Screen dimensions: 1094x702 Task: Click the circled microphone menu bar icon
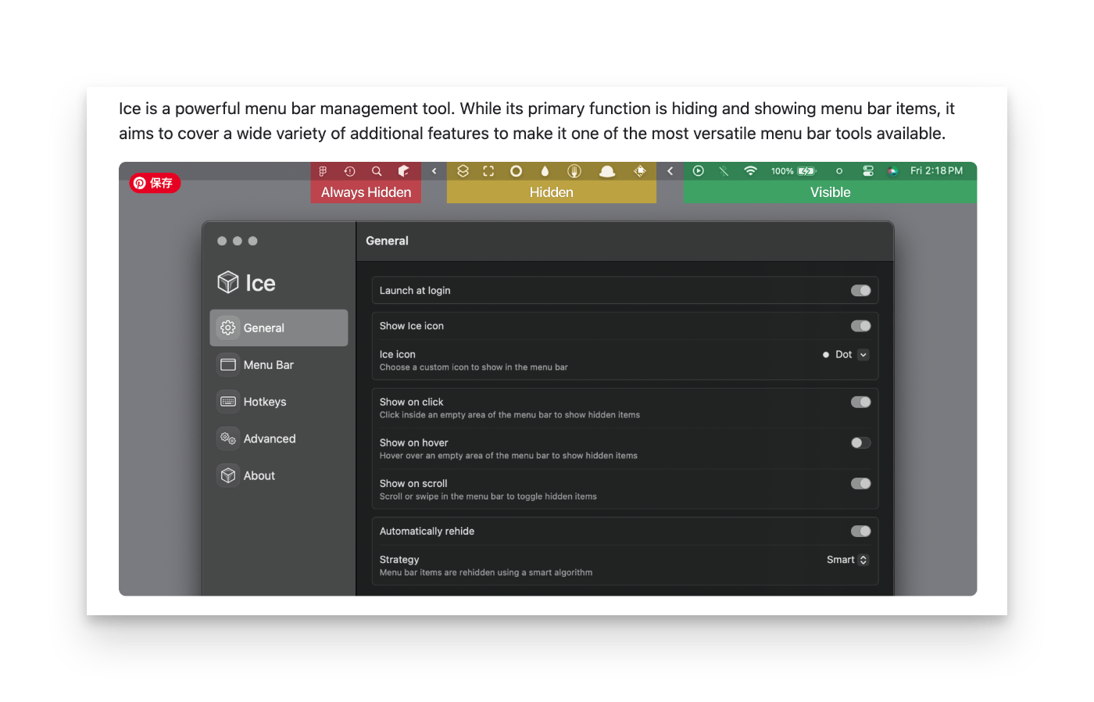click(574, 171)
